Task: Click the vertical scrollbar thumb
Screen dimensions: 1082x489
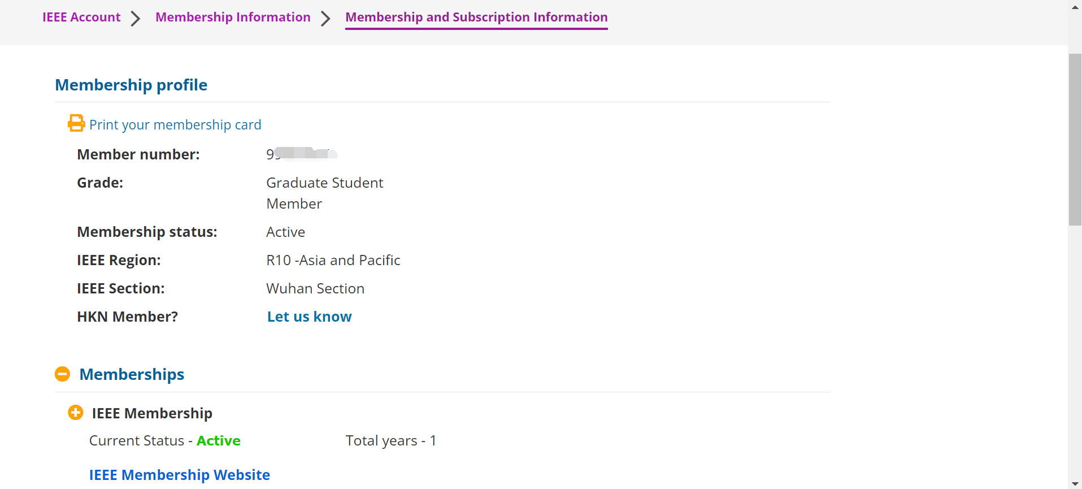Action: tap(1075, 140)
